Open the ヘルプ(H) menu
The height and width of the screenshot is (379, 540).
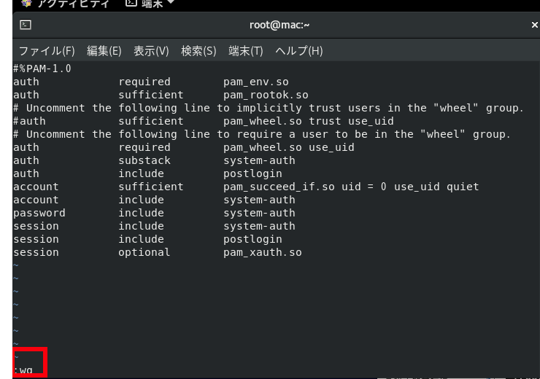pos(298,51)
